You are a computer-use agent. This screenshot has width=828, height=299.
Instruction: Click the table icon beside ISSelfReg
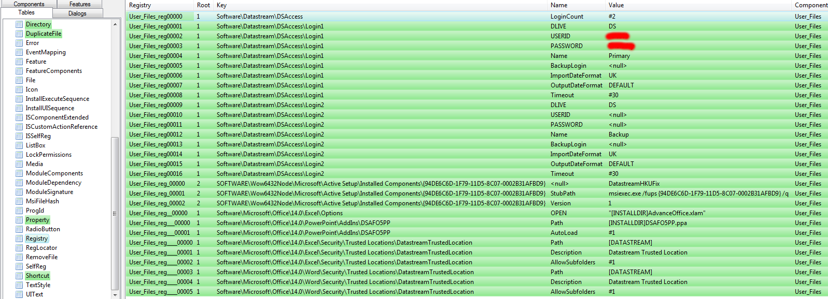[x=19, y=136]
